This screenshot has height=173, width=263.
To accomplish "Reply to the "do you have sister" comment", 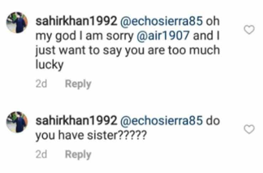I will [78, 154].
